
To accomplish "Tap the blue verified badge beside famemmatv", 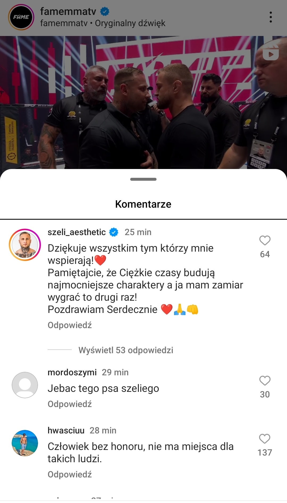I will coord(105,11).
